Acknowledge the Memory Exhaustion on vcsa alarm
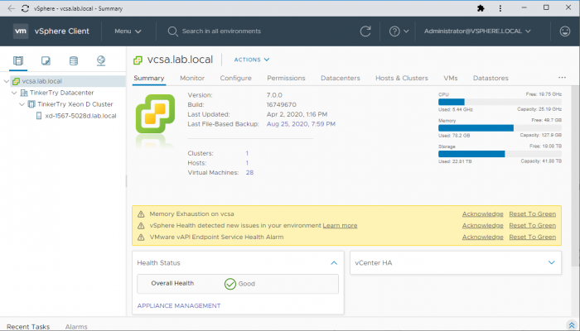Viewport: 580px width, 331px height. tap(483, 213)
